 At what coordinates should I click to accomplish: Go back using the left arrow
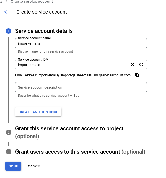point(6,12)
